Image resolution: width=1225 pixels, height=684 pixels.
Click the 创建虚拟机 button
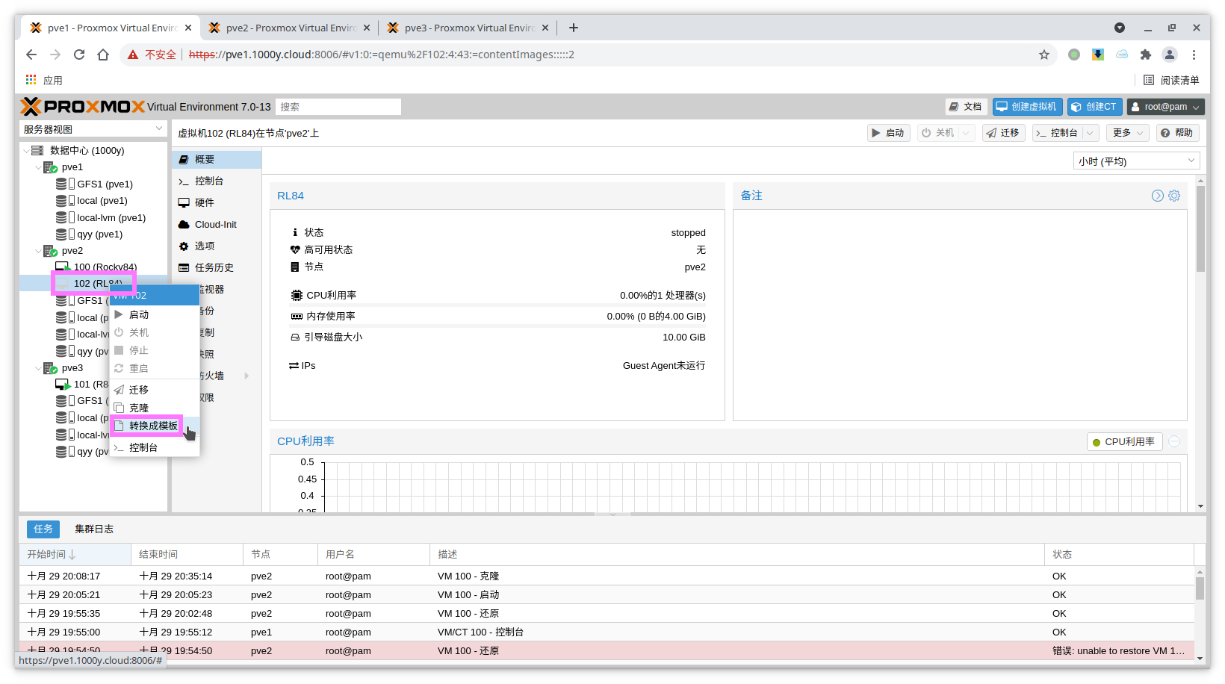coord(1027,107)
